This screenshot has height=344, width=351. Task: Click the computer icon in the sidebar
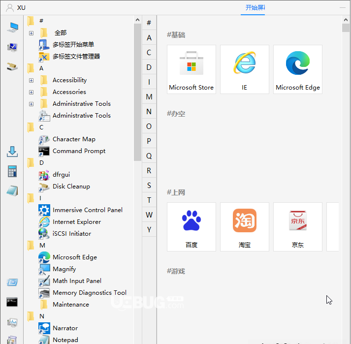pyautogui.click(x=12, y=27)
